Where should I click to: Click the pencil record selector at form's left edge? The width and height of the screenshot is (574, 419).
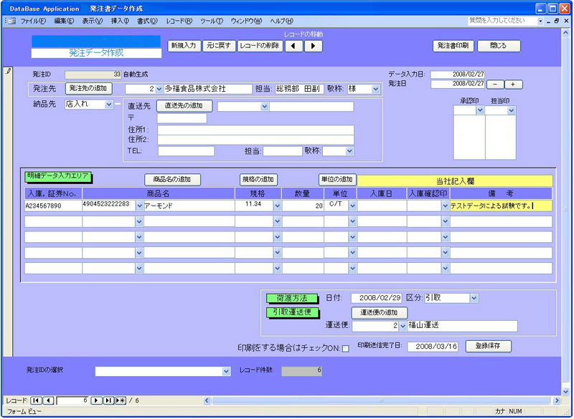tap(8, 71)
